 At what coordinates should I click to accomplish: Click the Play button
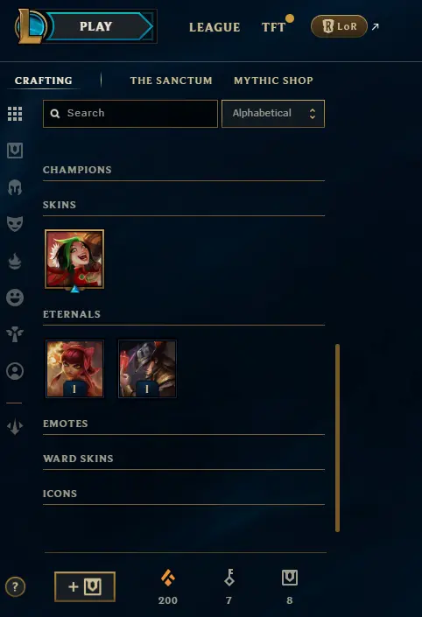coord(96,26)
